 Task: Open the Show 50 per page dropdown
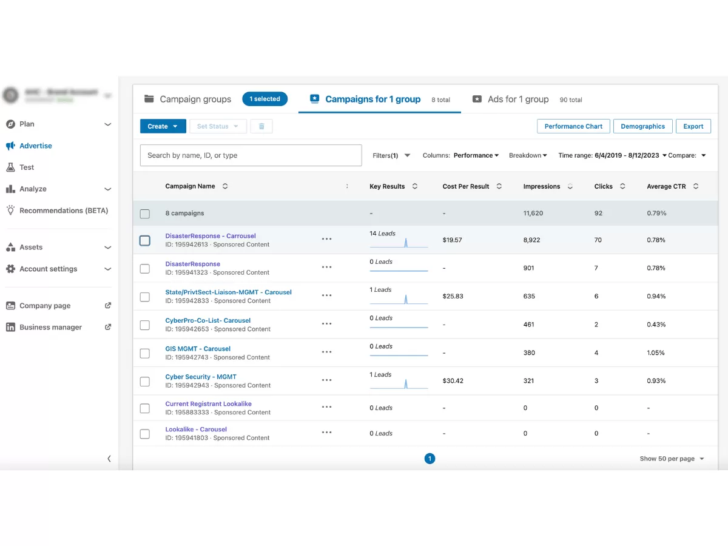(x=672, y=459)
